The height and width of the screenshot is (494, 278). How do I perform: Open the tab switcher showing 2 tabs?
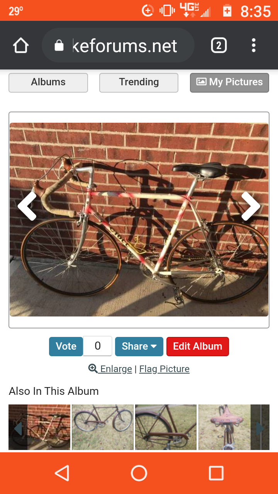219,46
